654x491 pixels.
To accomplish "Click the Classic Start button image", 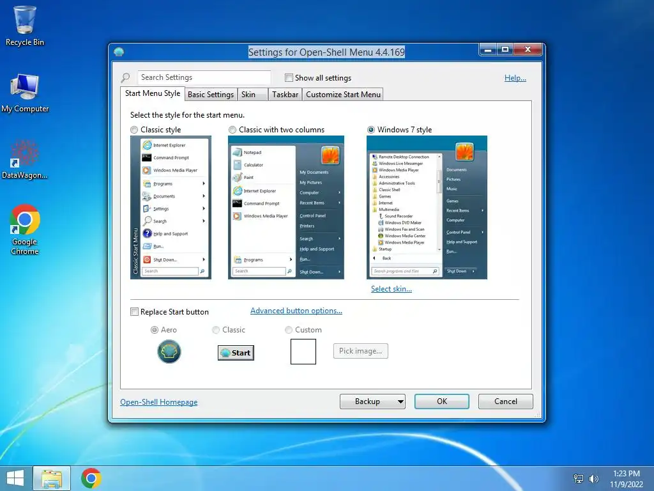I will click(236, 353).
